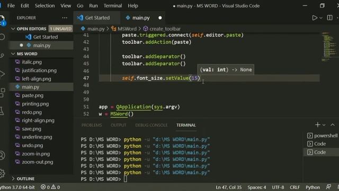Create a new terminal with plus icon
This screenshot has height=191, width=339.
point(318,125)
